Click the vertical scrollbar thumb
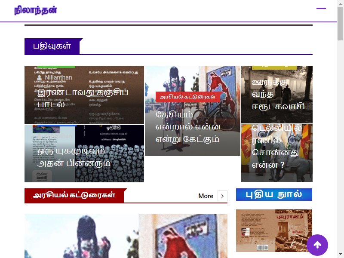Viewport: 344px width, 258px height. point(340,24)
